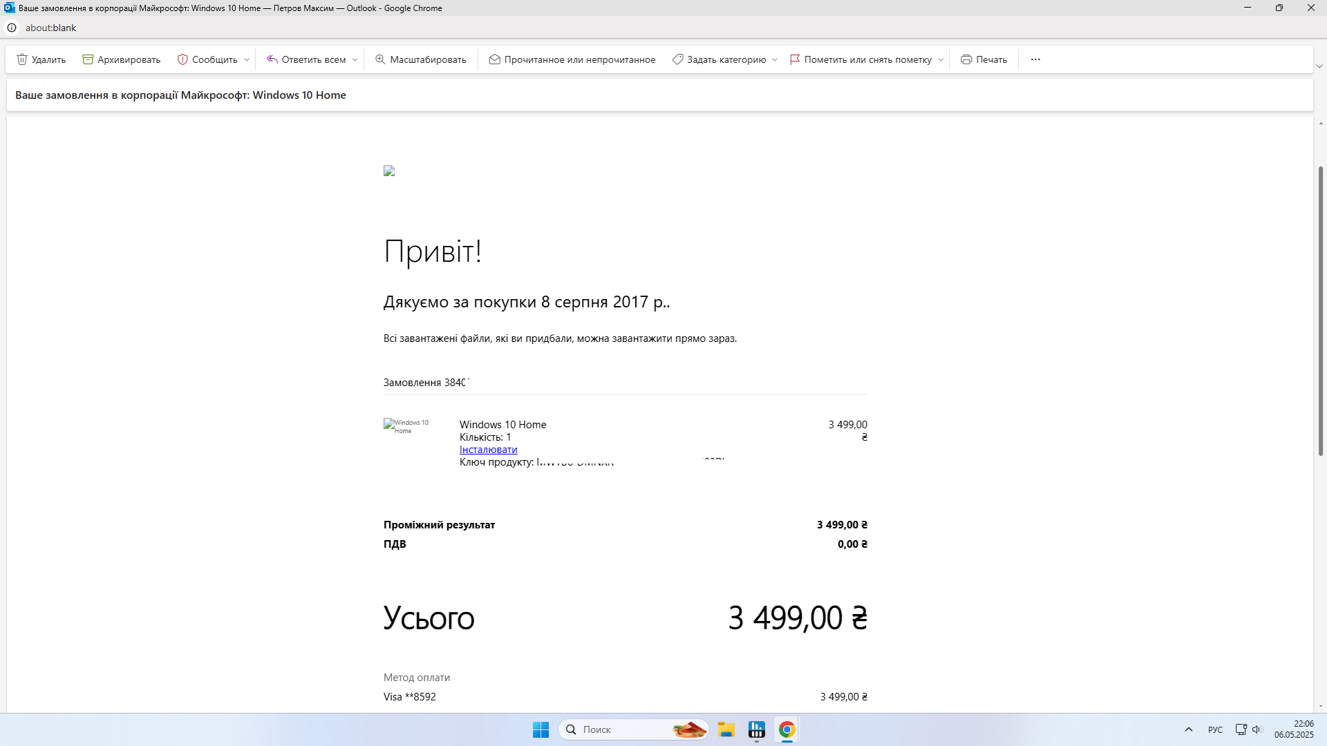The width and height of the screenshot is (1327, 746).
Task: Click the Outlook icon in title bar
Action: pos(9,8)
